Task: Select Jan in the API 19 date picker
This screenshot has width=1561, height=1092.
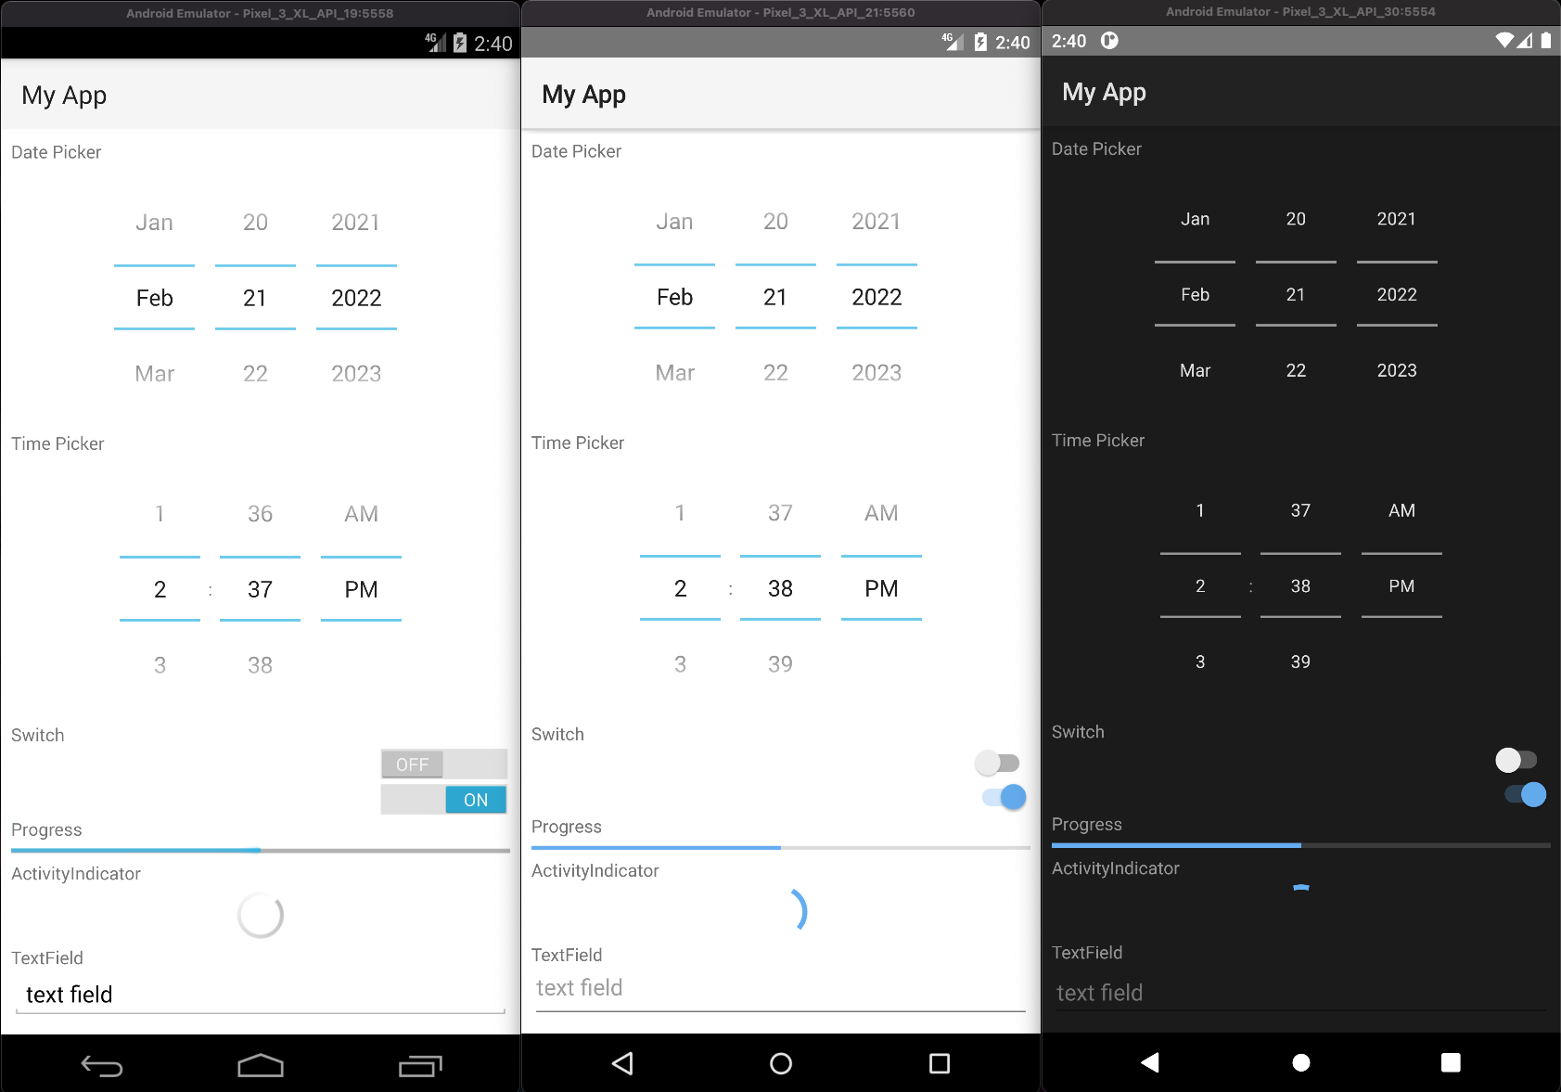Action: 154,223
